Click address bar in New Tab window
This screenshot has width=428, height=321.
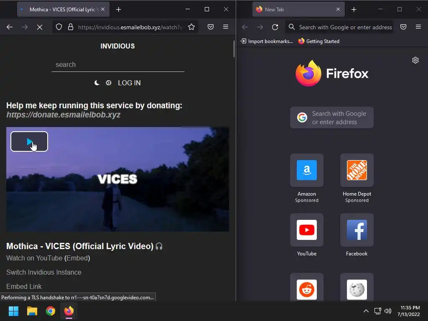[x=339, y=27]
